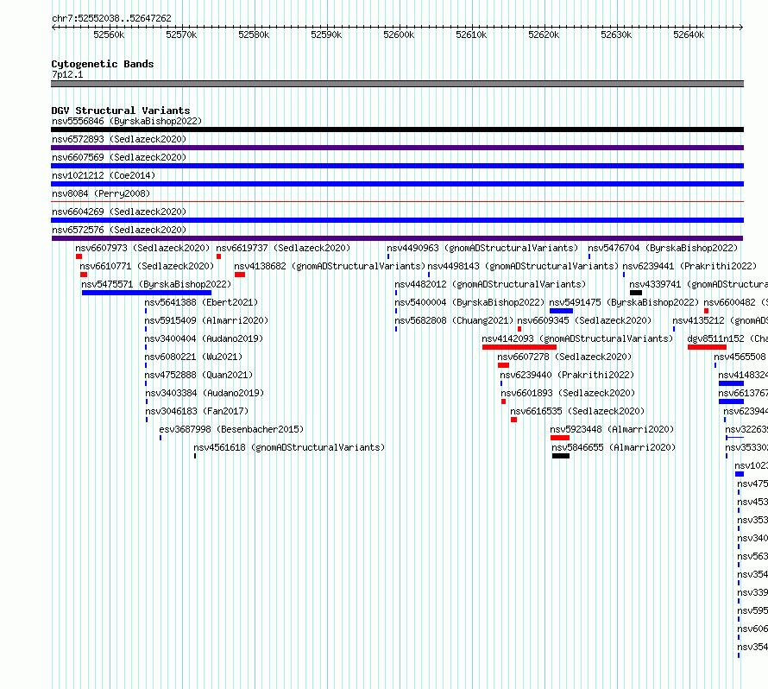Click the 52630k ruler position label

click(x=616, y=35)
